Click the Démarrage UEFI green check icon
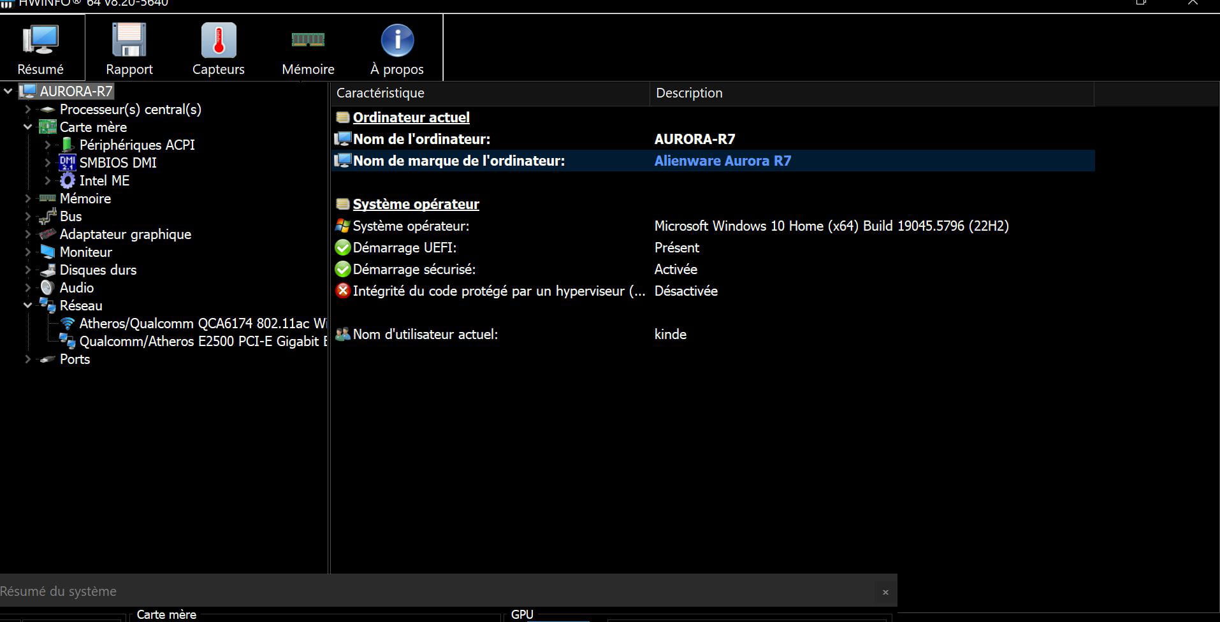 tap(343, 247)
